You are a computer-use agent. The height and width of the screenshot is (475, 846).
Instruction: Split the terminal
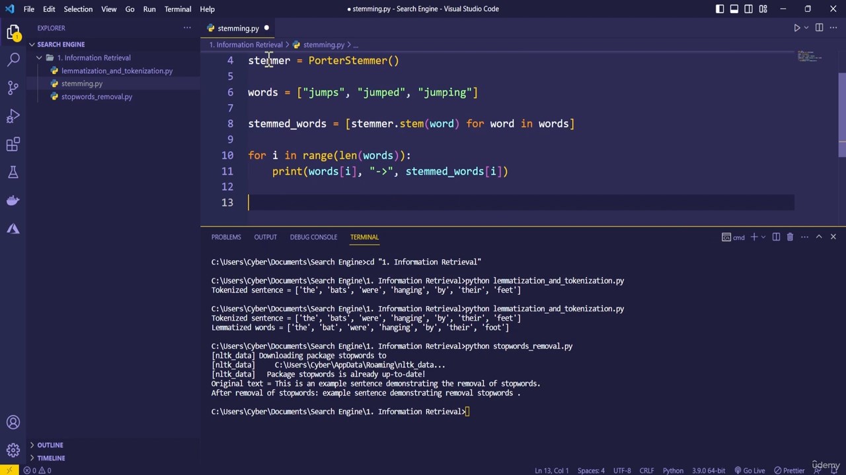point(777,237)
